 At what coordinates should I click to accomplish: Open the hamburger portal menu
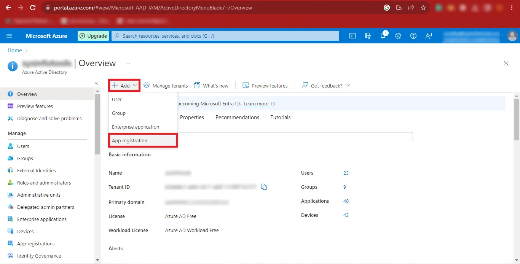[9, 36]
